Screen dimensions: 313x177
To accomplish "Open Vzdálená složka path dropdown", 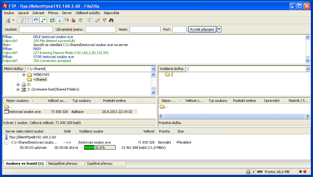I will (x=307, y=69).
